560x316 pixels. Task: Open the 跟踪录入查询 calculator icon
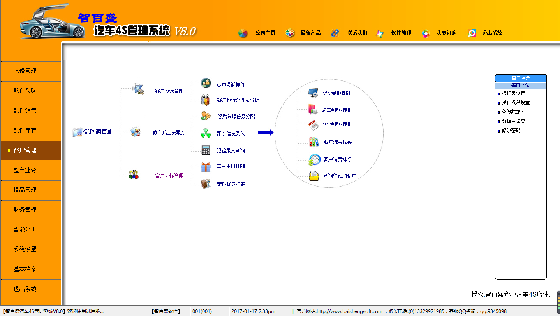point(206,150)
